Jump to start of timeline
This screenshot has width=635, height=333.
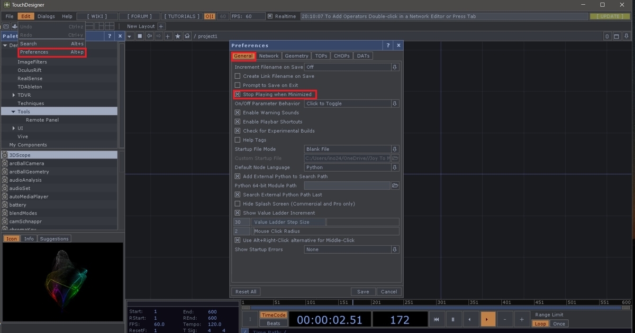436,319
